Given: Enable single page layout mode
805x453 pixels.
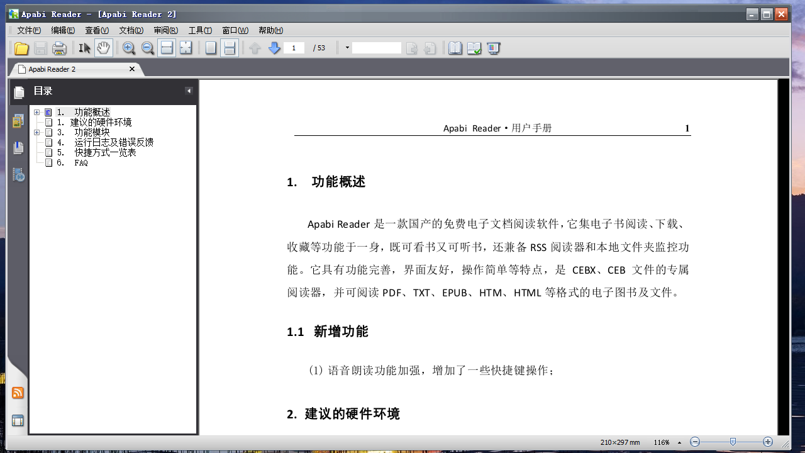Looking at the screenshot, I should tap(210, 48).
